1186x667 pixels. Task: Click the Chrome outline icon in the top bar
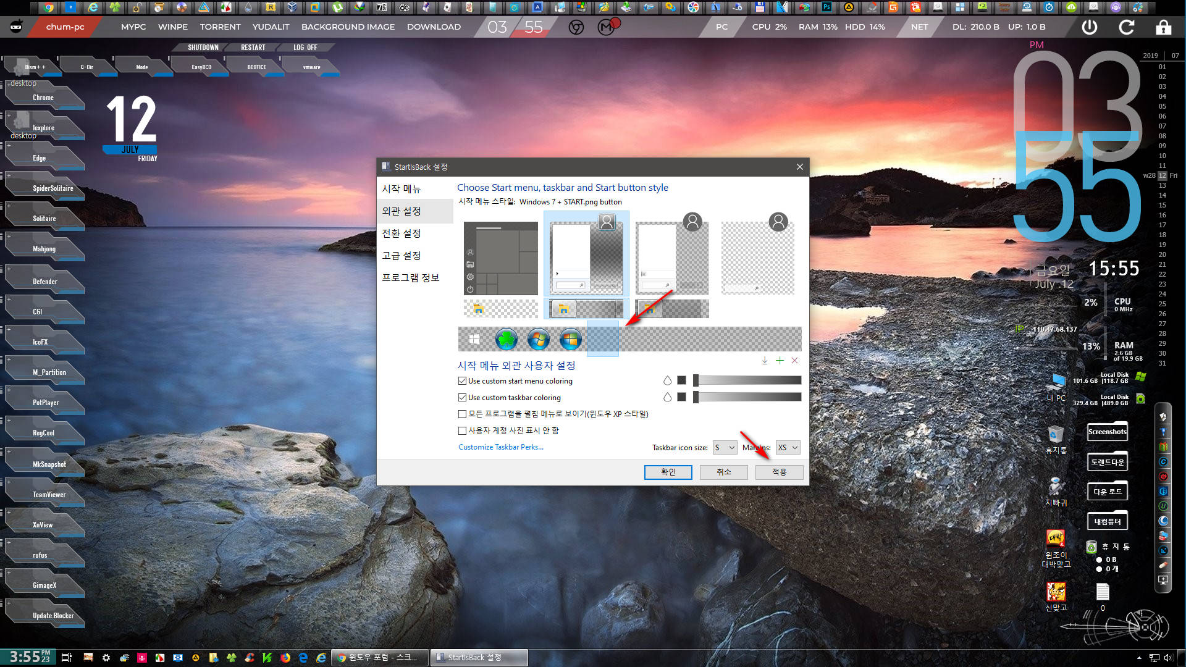click(x=576, y=27)
